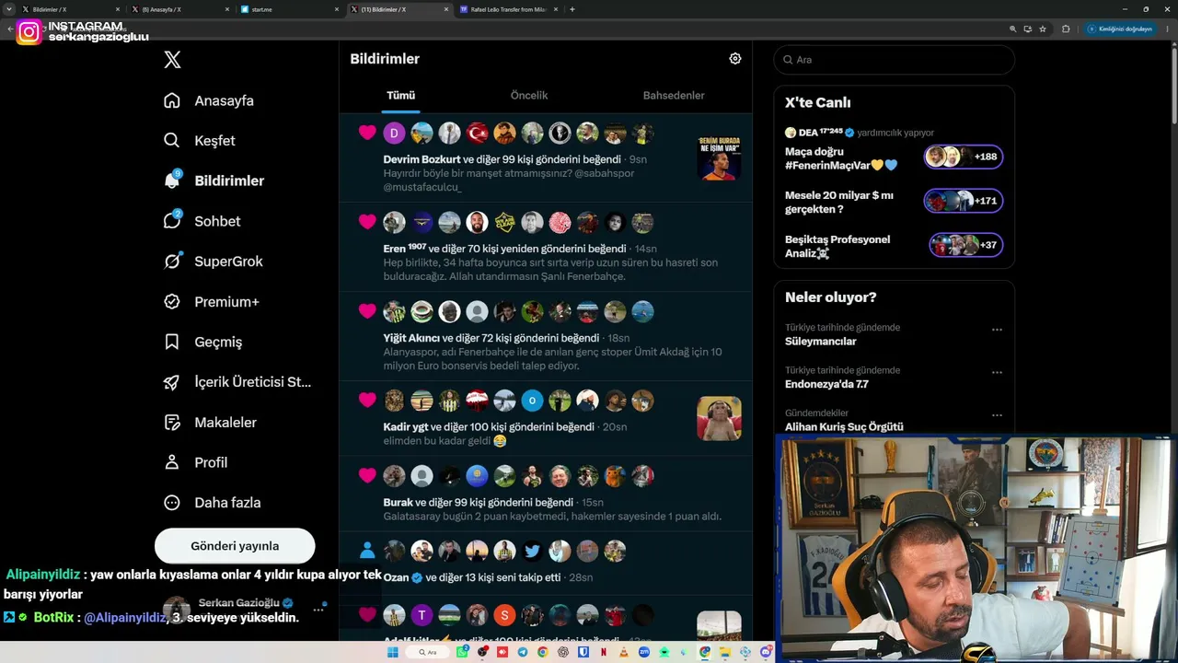Open WhatsApp from the taskbar
This screenshot has width=1178, height=663.
click(x=462, y=652)
